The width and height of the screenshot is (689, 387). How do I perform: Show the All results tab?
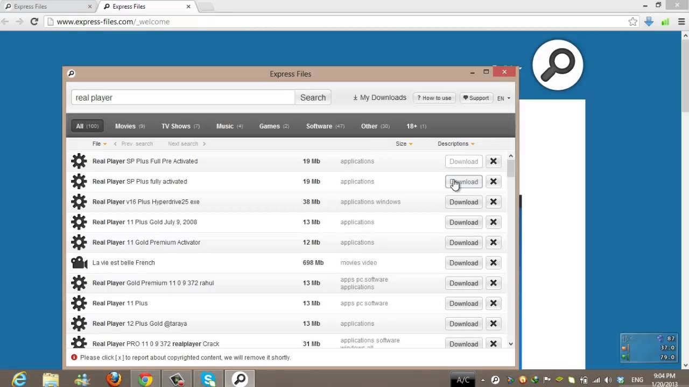(x=87, y=126)
